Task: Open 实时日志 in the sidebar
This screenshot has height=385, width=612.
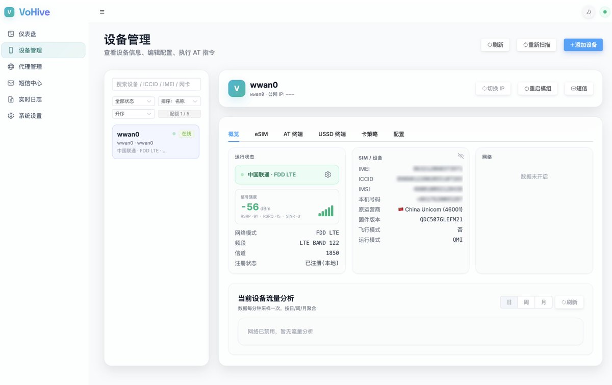Action: pos(43,99)
